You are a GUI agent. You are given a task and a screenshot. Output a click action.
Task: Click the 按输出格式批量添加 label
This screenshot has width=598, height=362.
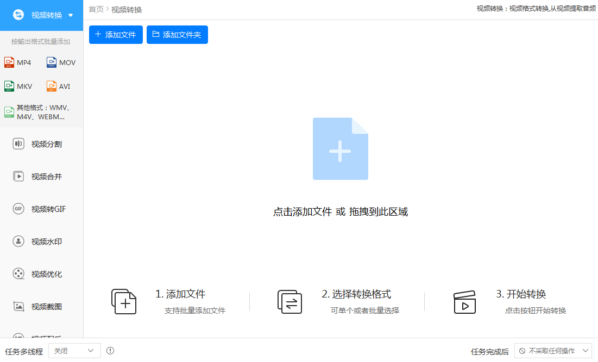click(x=41, y=42)
